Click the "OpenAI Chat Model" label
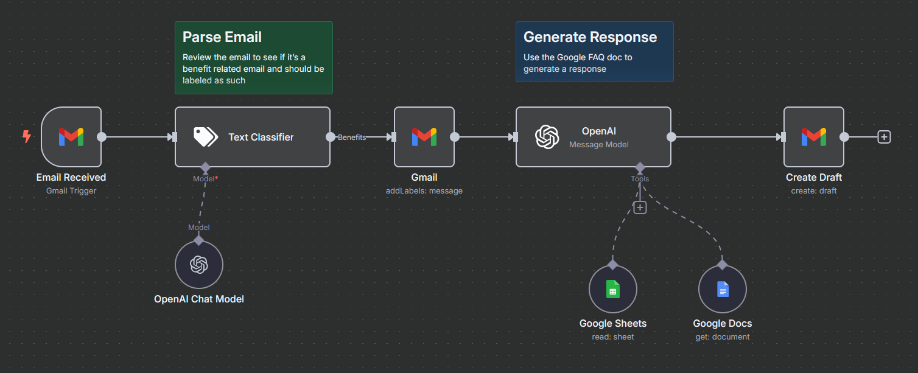The height and width of the screenshot is (373, 918). tap(199, 299)
